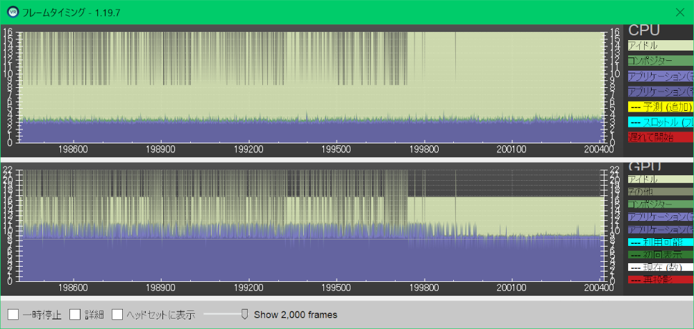Click the CPU heading above the legend

644,30
